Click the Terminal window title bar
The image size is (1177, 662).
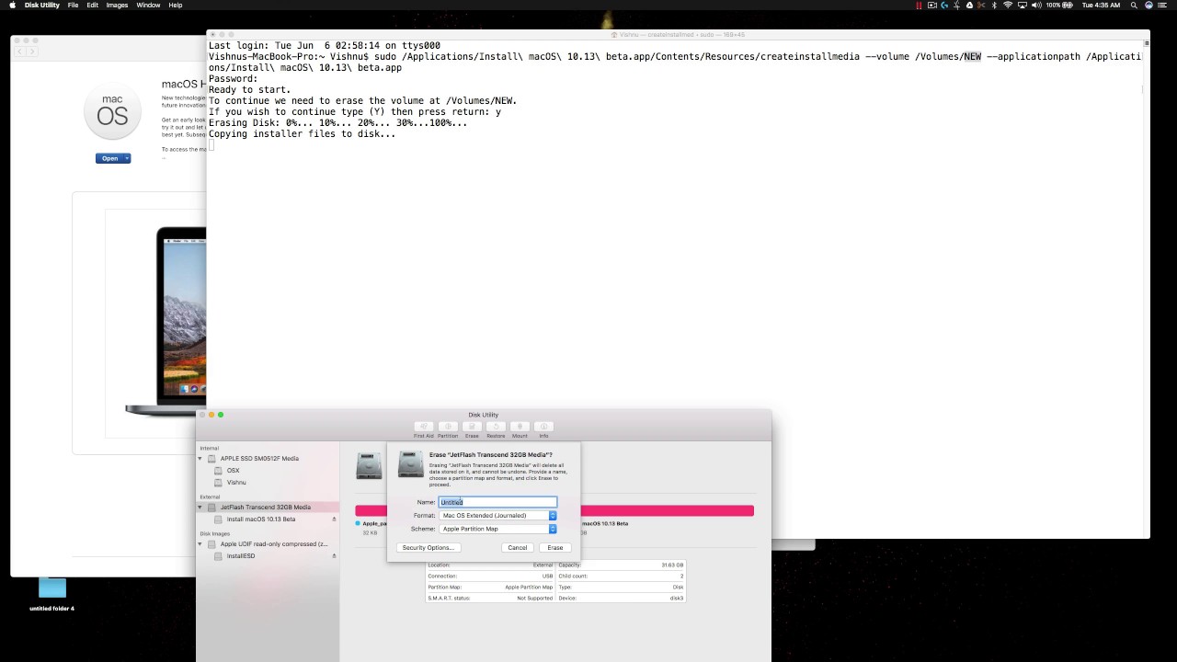[x=678, y=35]
